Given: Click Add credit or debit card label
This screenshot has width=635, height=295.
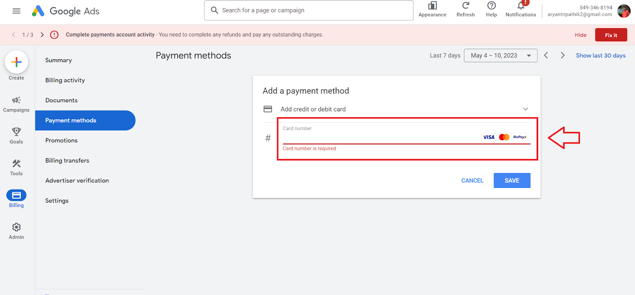Looking at the screenshot, I should (x=313, y=109).
